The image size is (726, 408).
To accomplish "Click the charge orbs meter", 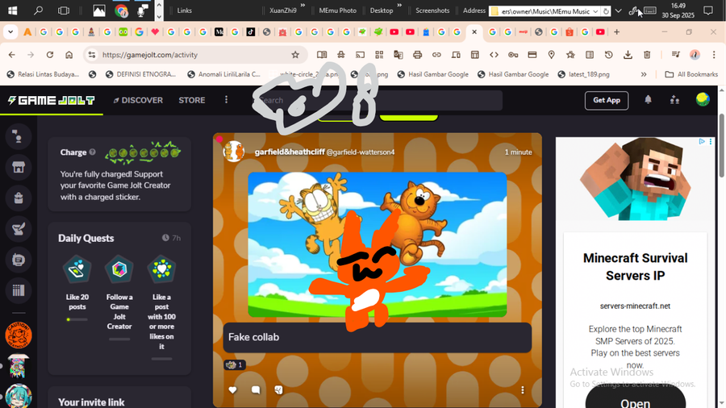I will [x=143, y=152].
